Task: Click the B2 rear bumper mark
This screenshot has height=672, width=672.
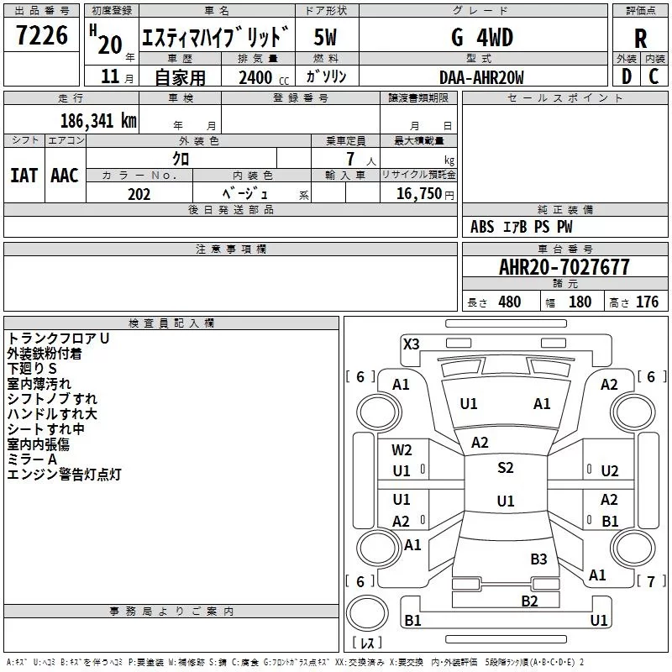Action: tap(529, 601)
